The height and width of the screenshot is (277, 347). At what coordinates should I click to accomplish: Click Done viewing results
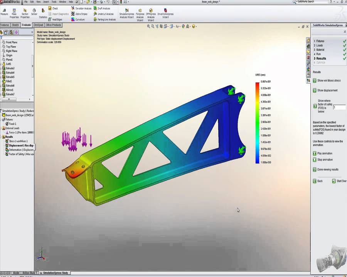(325, 169)
